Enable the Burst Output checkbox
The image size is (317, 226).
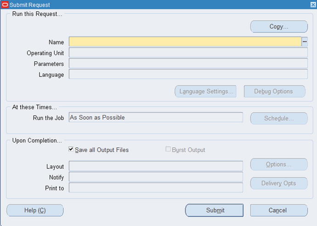pyautogui.click(x=168, y=149)
